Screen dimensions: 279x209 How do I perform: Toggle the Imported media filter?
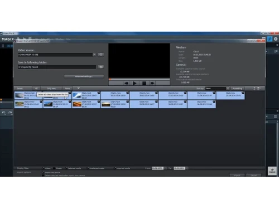click(x=115, y=168)
